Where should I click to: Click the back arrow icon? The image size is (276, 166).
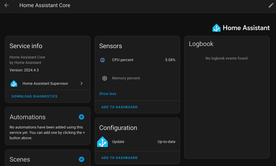pos(7,5)
